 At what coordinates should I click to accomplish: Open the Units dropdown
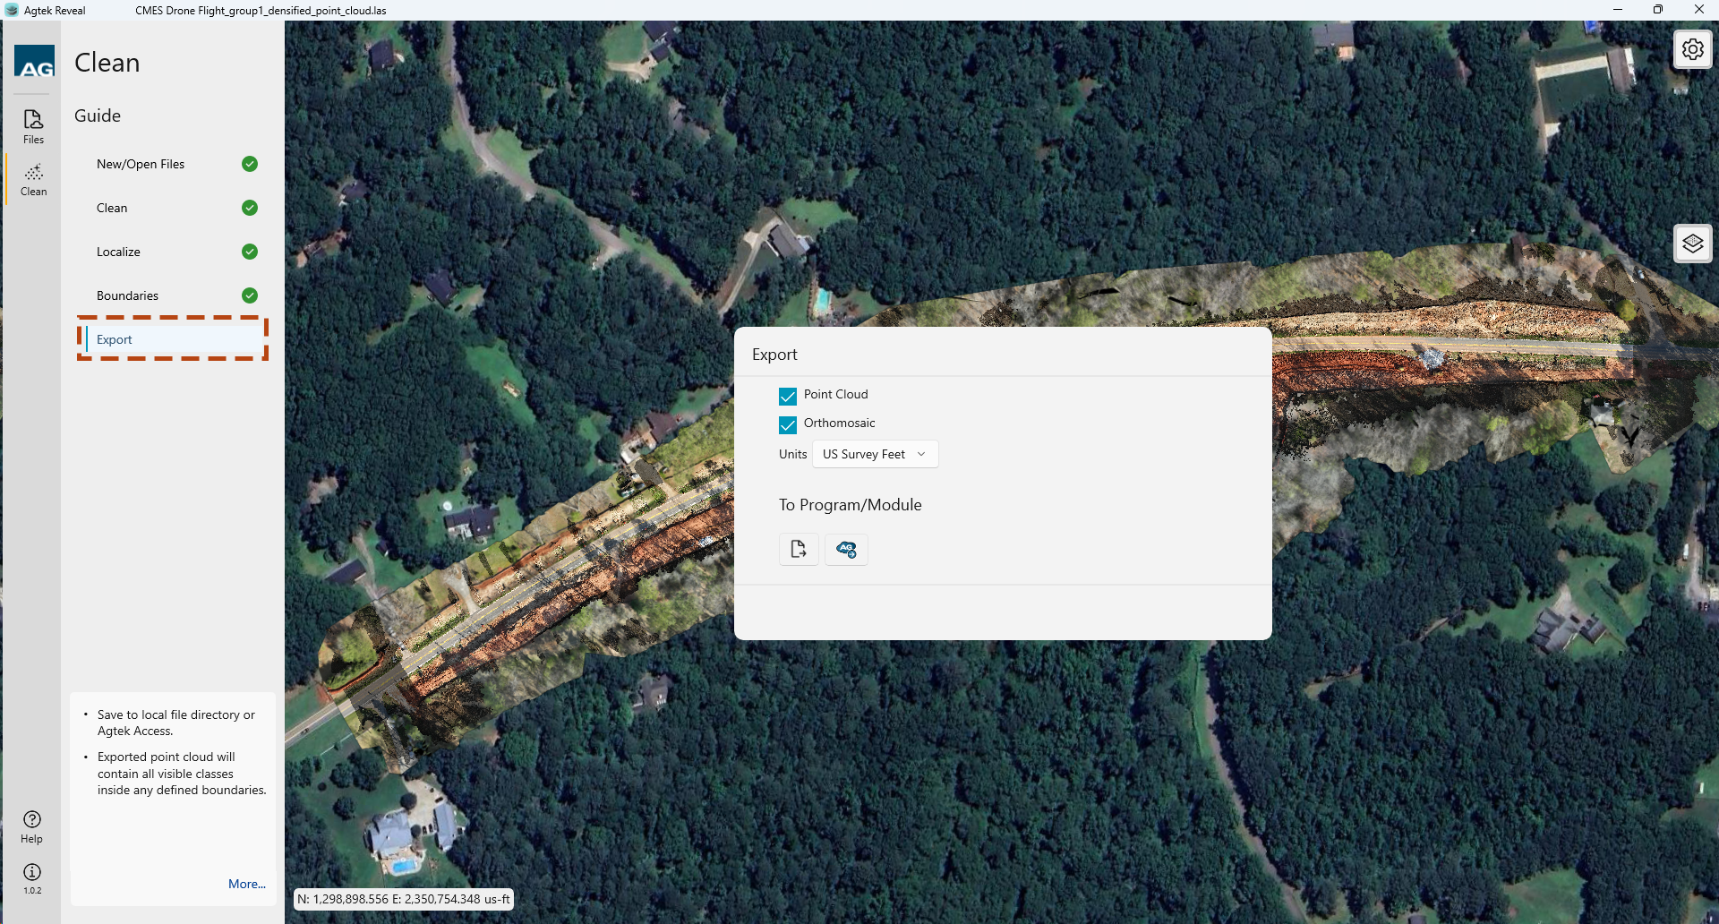click(875, 454)
